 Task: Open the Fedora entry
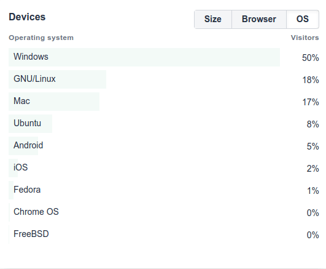(164, 190)
